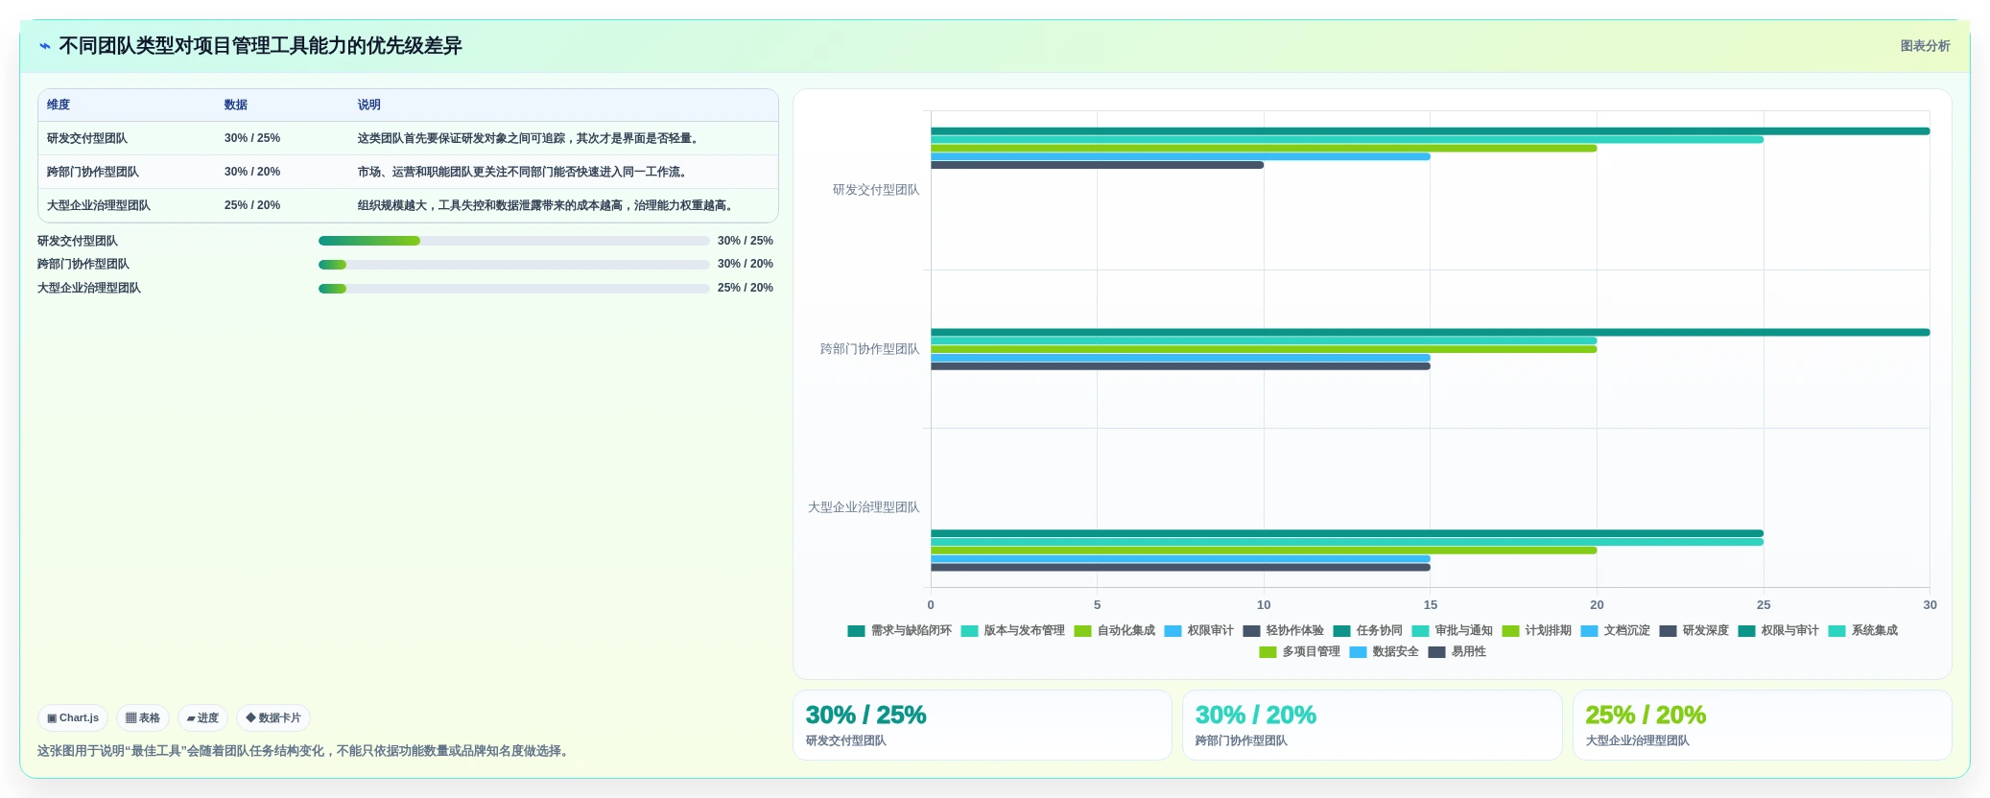Viewport: 1990px width, 798px height.
Task: Click the 表格 tag chip
Action: point(143,717)
